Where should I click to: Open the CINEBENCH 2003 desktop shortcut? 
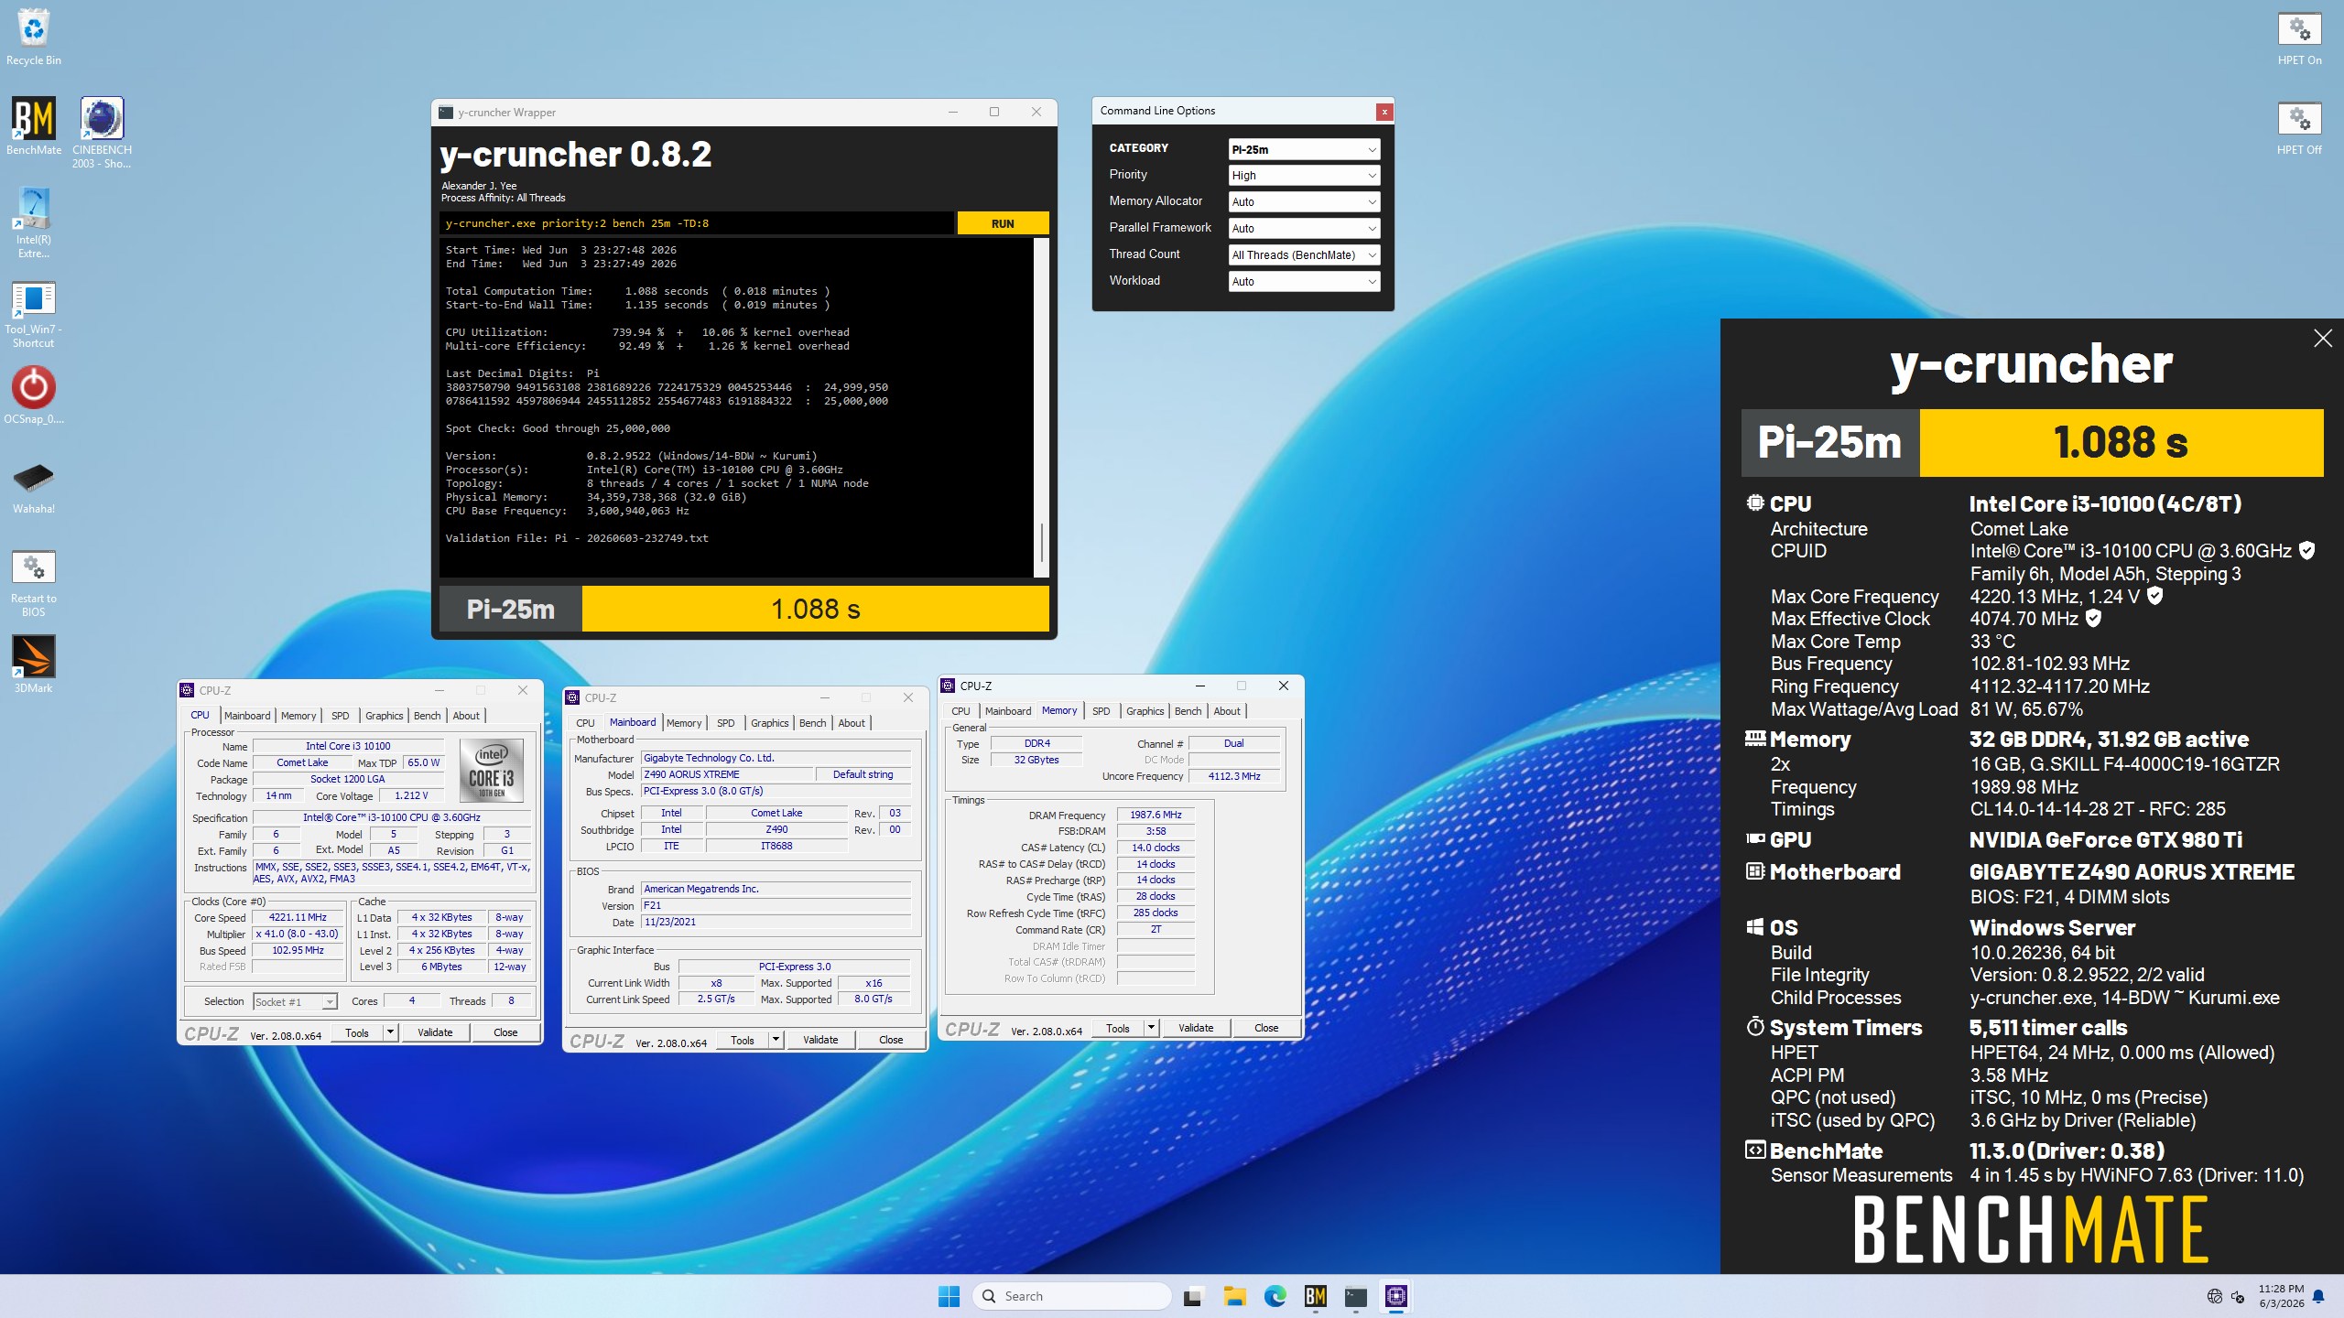pos(102,133)
